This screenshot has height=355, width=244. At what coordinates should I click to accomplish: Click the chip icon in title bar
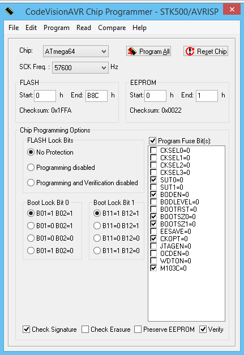[10, 11]
